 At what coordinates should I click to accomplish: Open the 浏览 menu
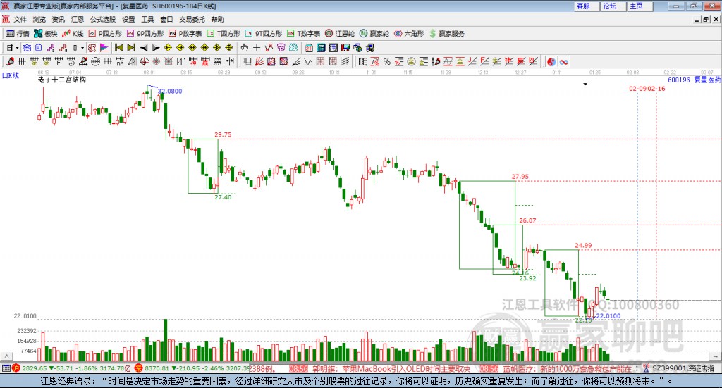tap(39, 19)
